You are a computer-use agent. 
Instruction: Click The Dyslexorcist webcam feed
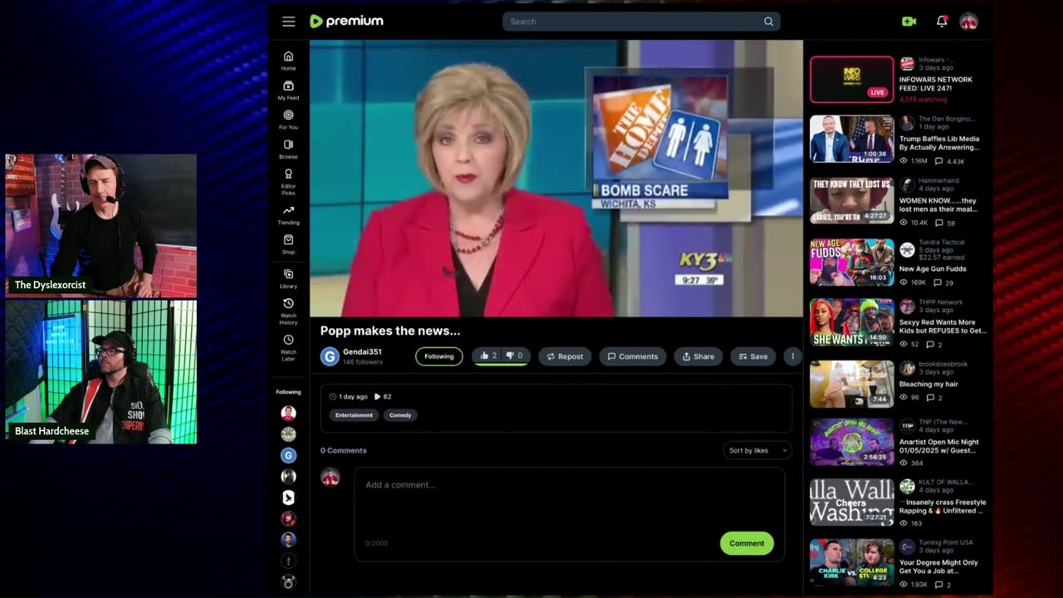(101, 226)
